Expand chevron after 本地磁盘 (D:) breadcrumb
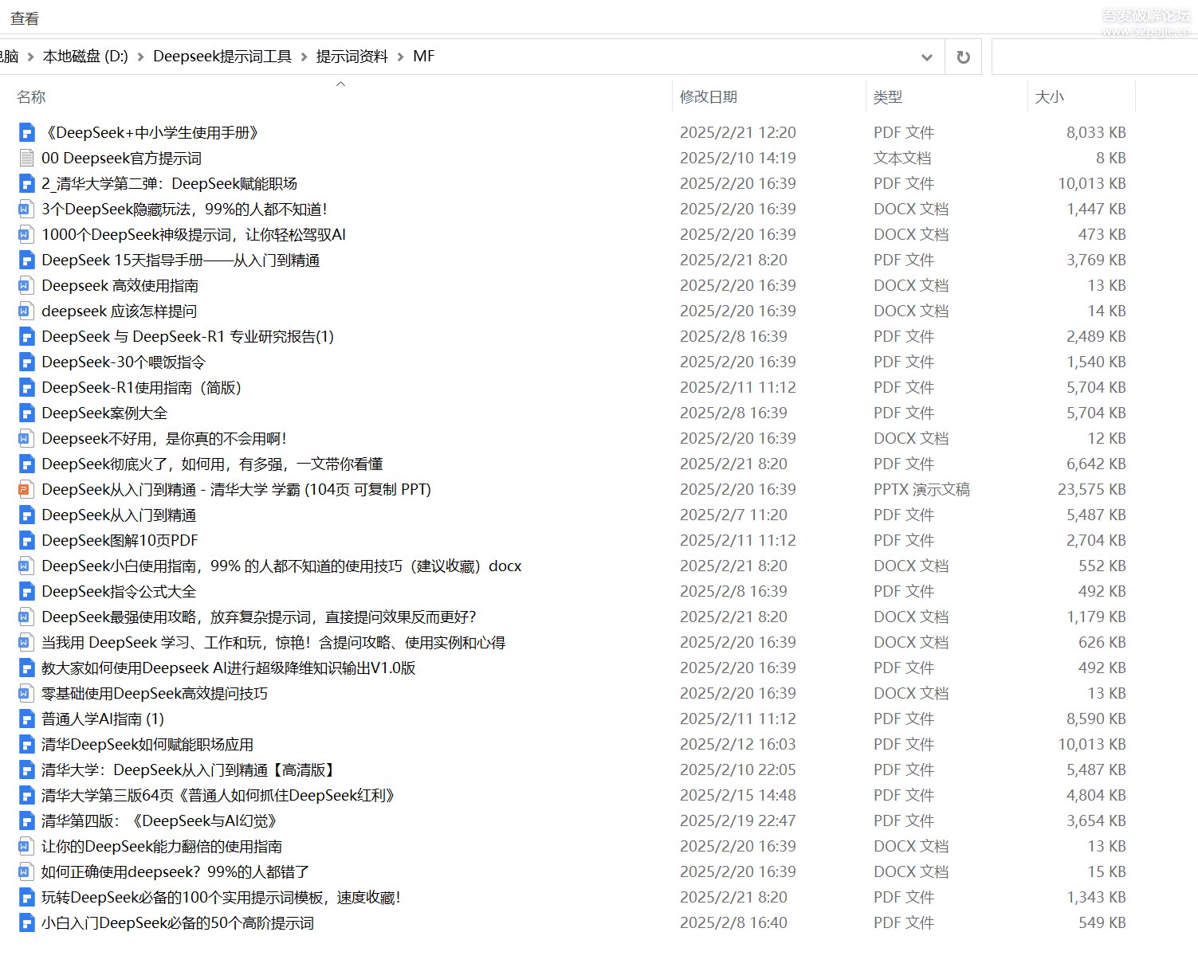The image size is (1198, 979). coord(140,57)
